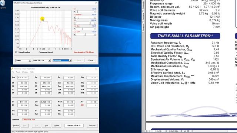Click the Fta field showing 9,70
This screenshot has width=237, height=133.
pyautogui.click(x=92, y=78)
